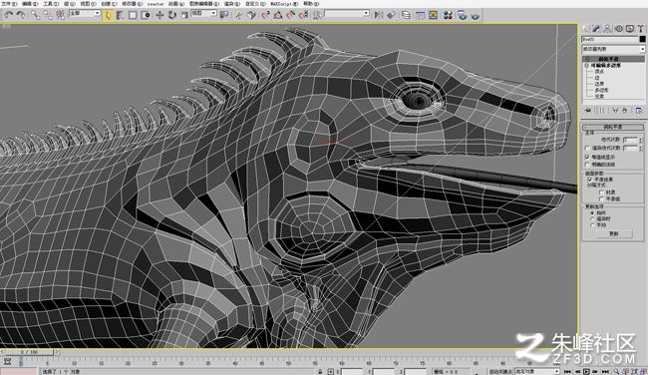Switch to the Create command panel tab

click(x=586, y=29)
